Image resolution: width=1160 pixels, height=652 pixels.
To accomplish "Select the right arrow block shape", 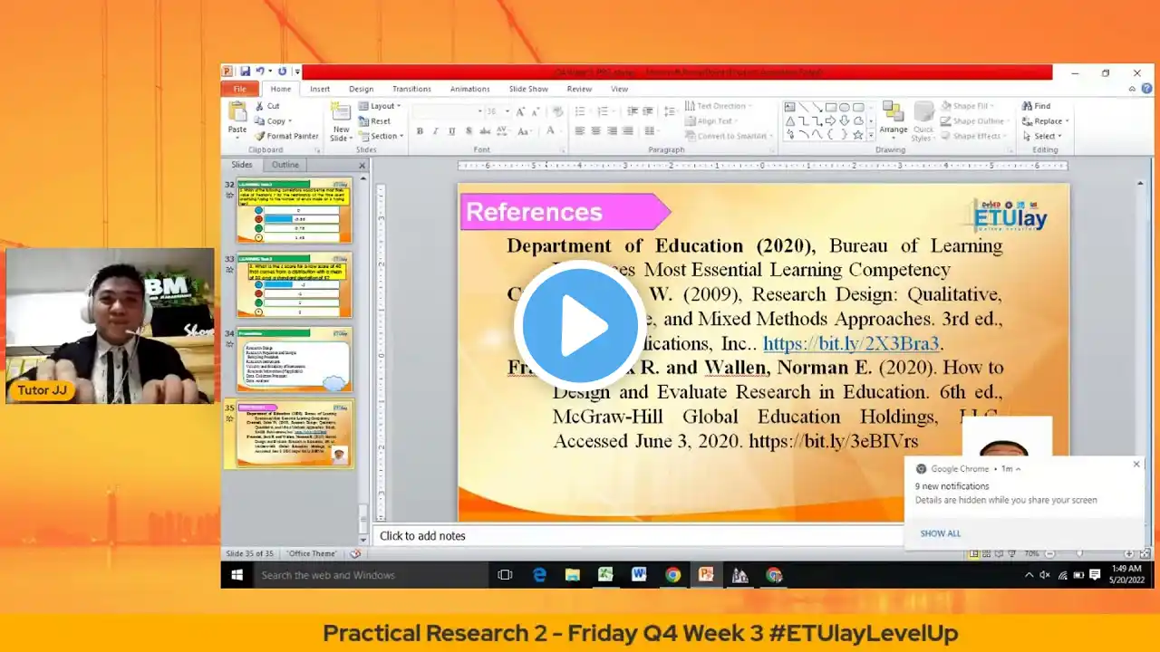I will [x=831, y=120].
